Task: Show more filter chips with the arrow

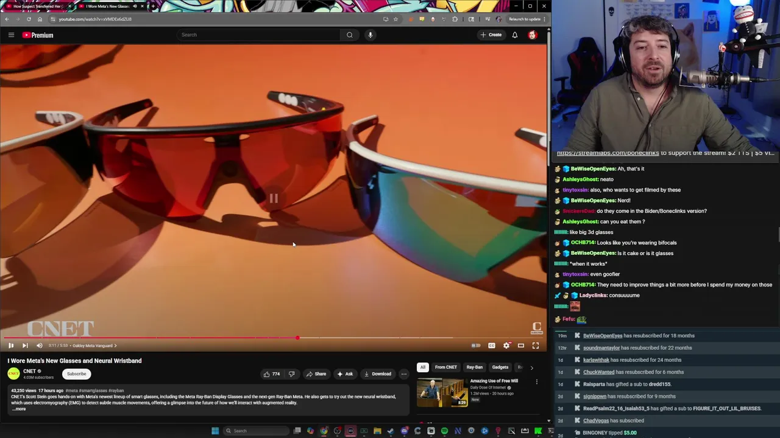Action: 531,367
